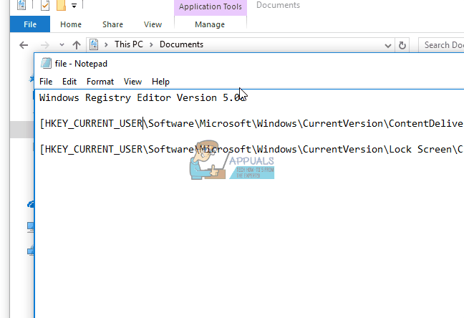Open the View tab in File Explorer ribbon

tap(153, 24)
